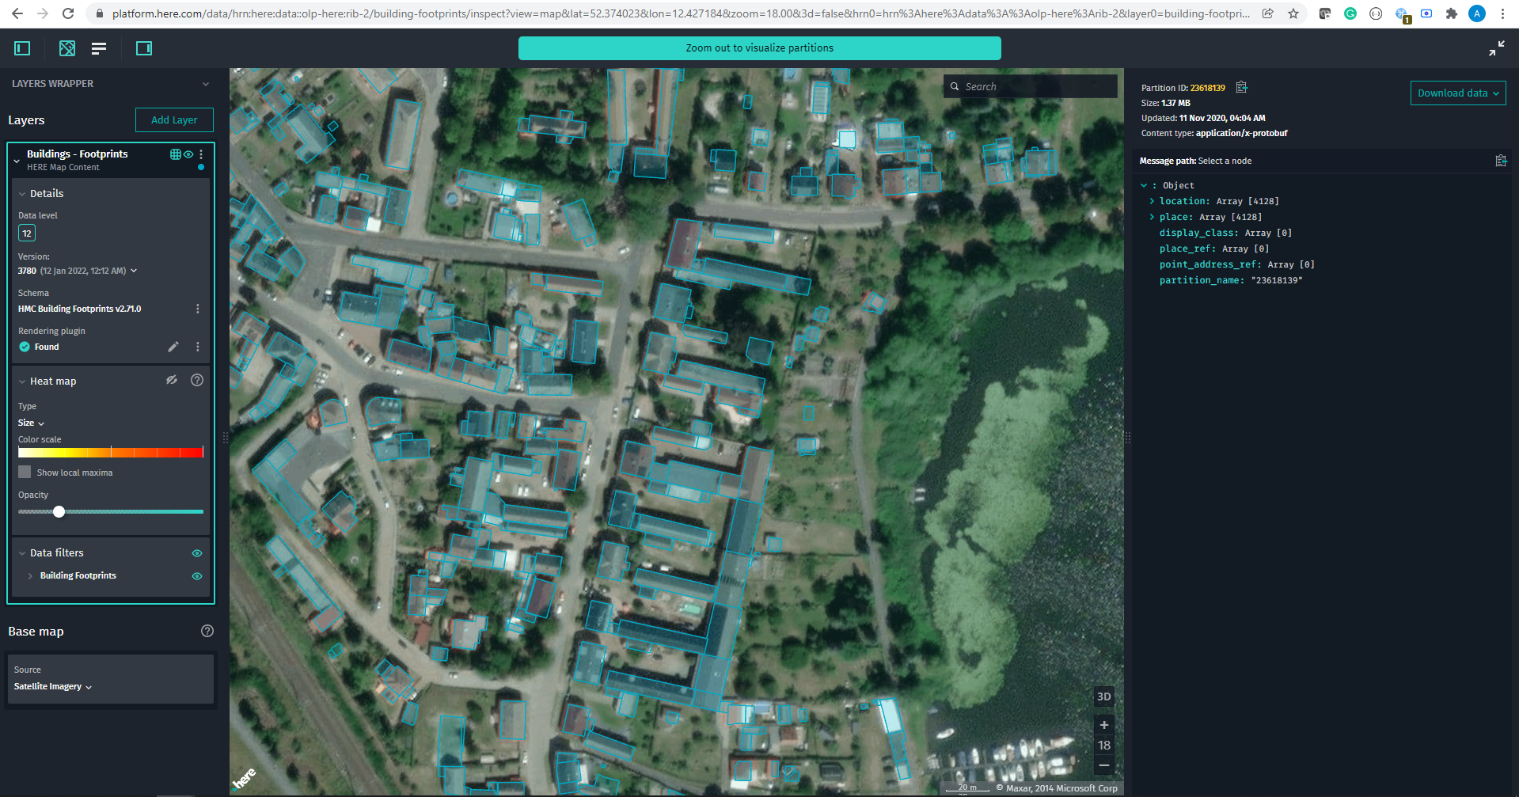Click the Add Layer button

[x=174, y=120]
